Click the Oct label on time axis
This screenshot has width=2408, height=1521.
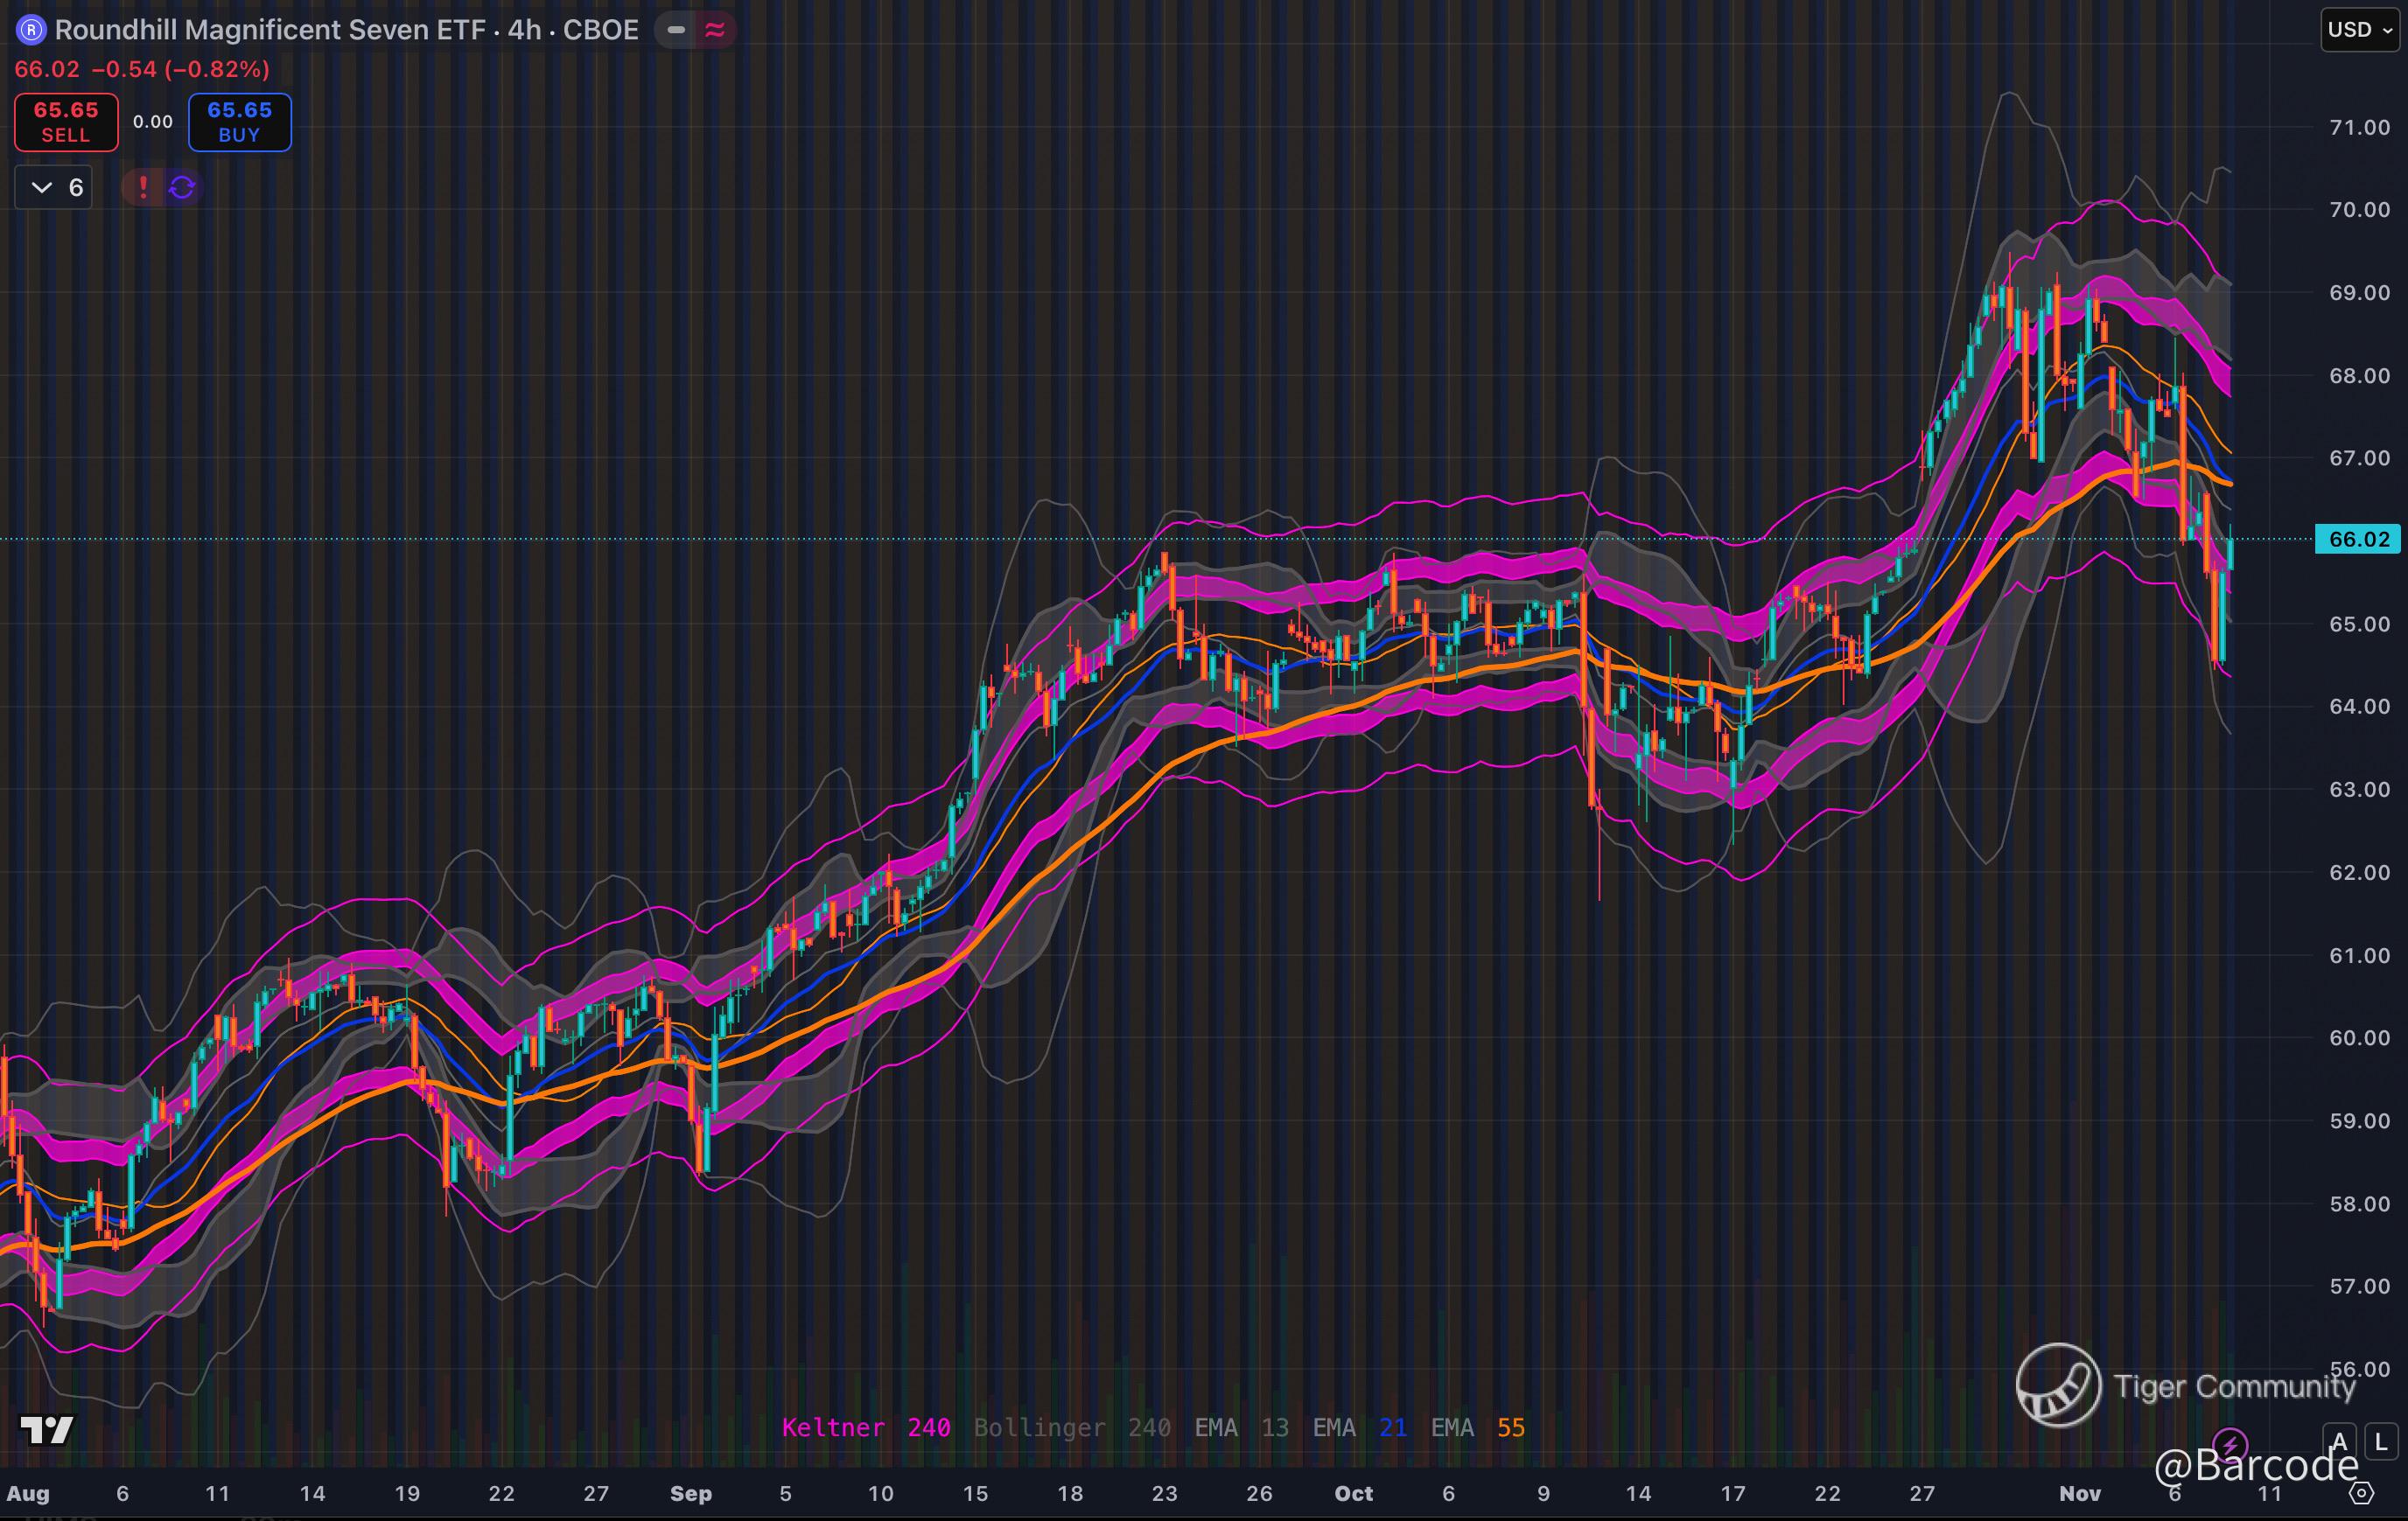(1353, 1494)
